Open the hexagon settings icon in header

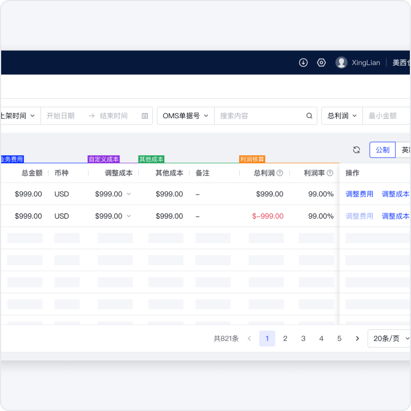321,63
